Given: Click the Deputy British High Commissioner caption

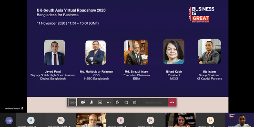Looking at the screenshot, I should [x=53, y=75].
